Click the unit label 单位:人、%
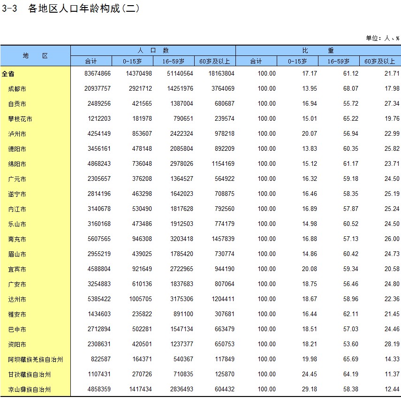The height and width of the screenshot is (412, 401). pos(383,39)
